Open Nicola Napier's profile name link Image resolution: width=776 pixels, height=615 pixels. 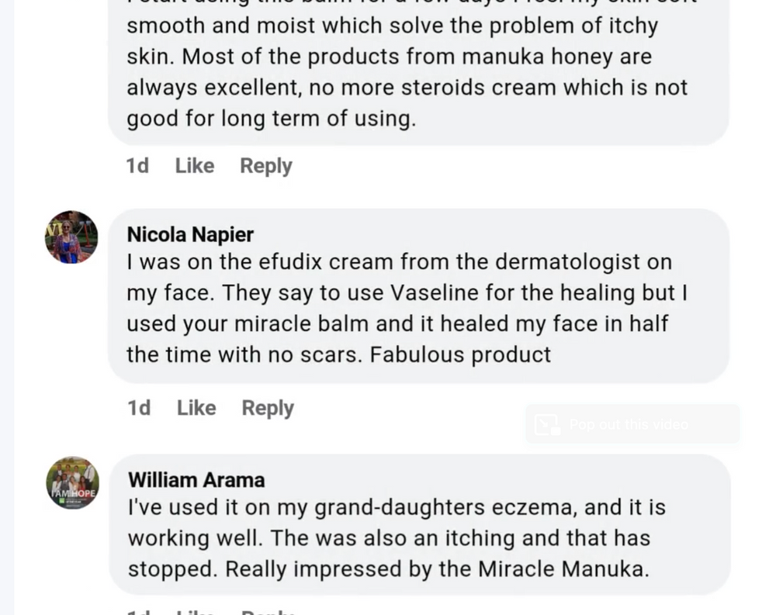190,234
